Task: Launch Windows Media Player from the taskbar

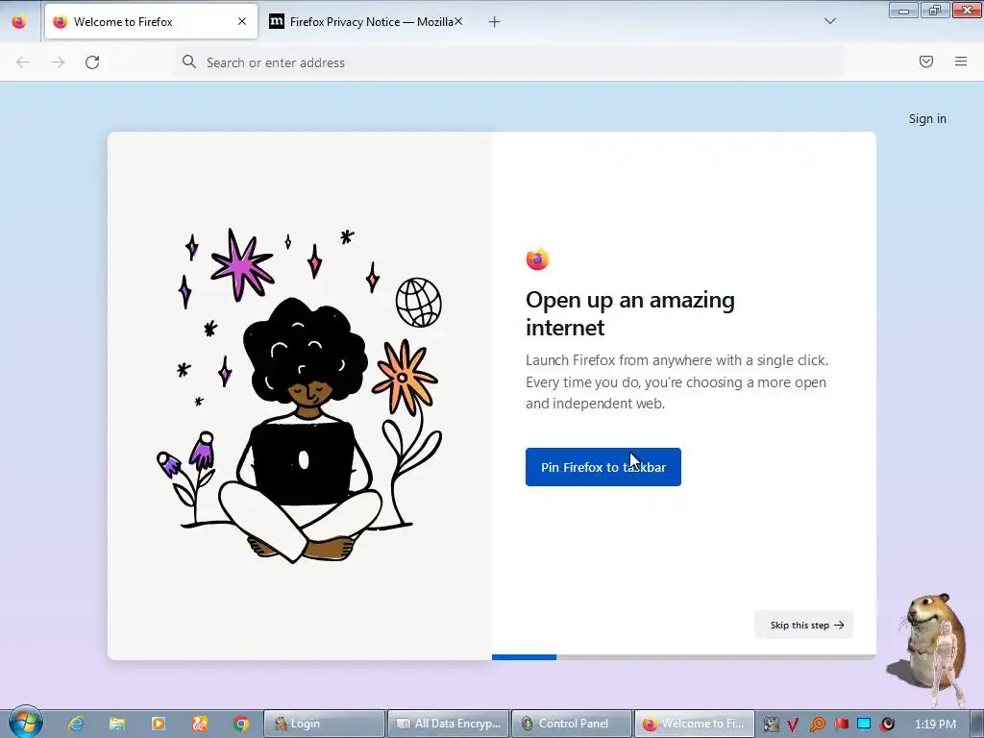Action: pos(159,724)
